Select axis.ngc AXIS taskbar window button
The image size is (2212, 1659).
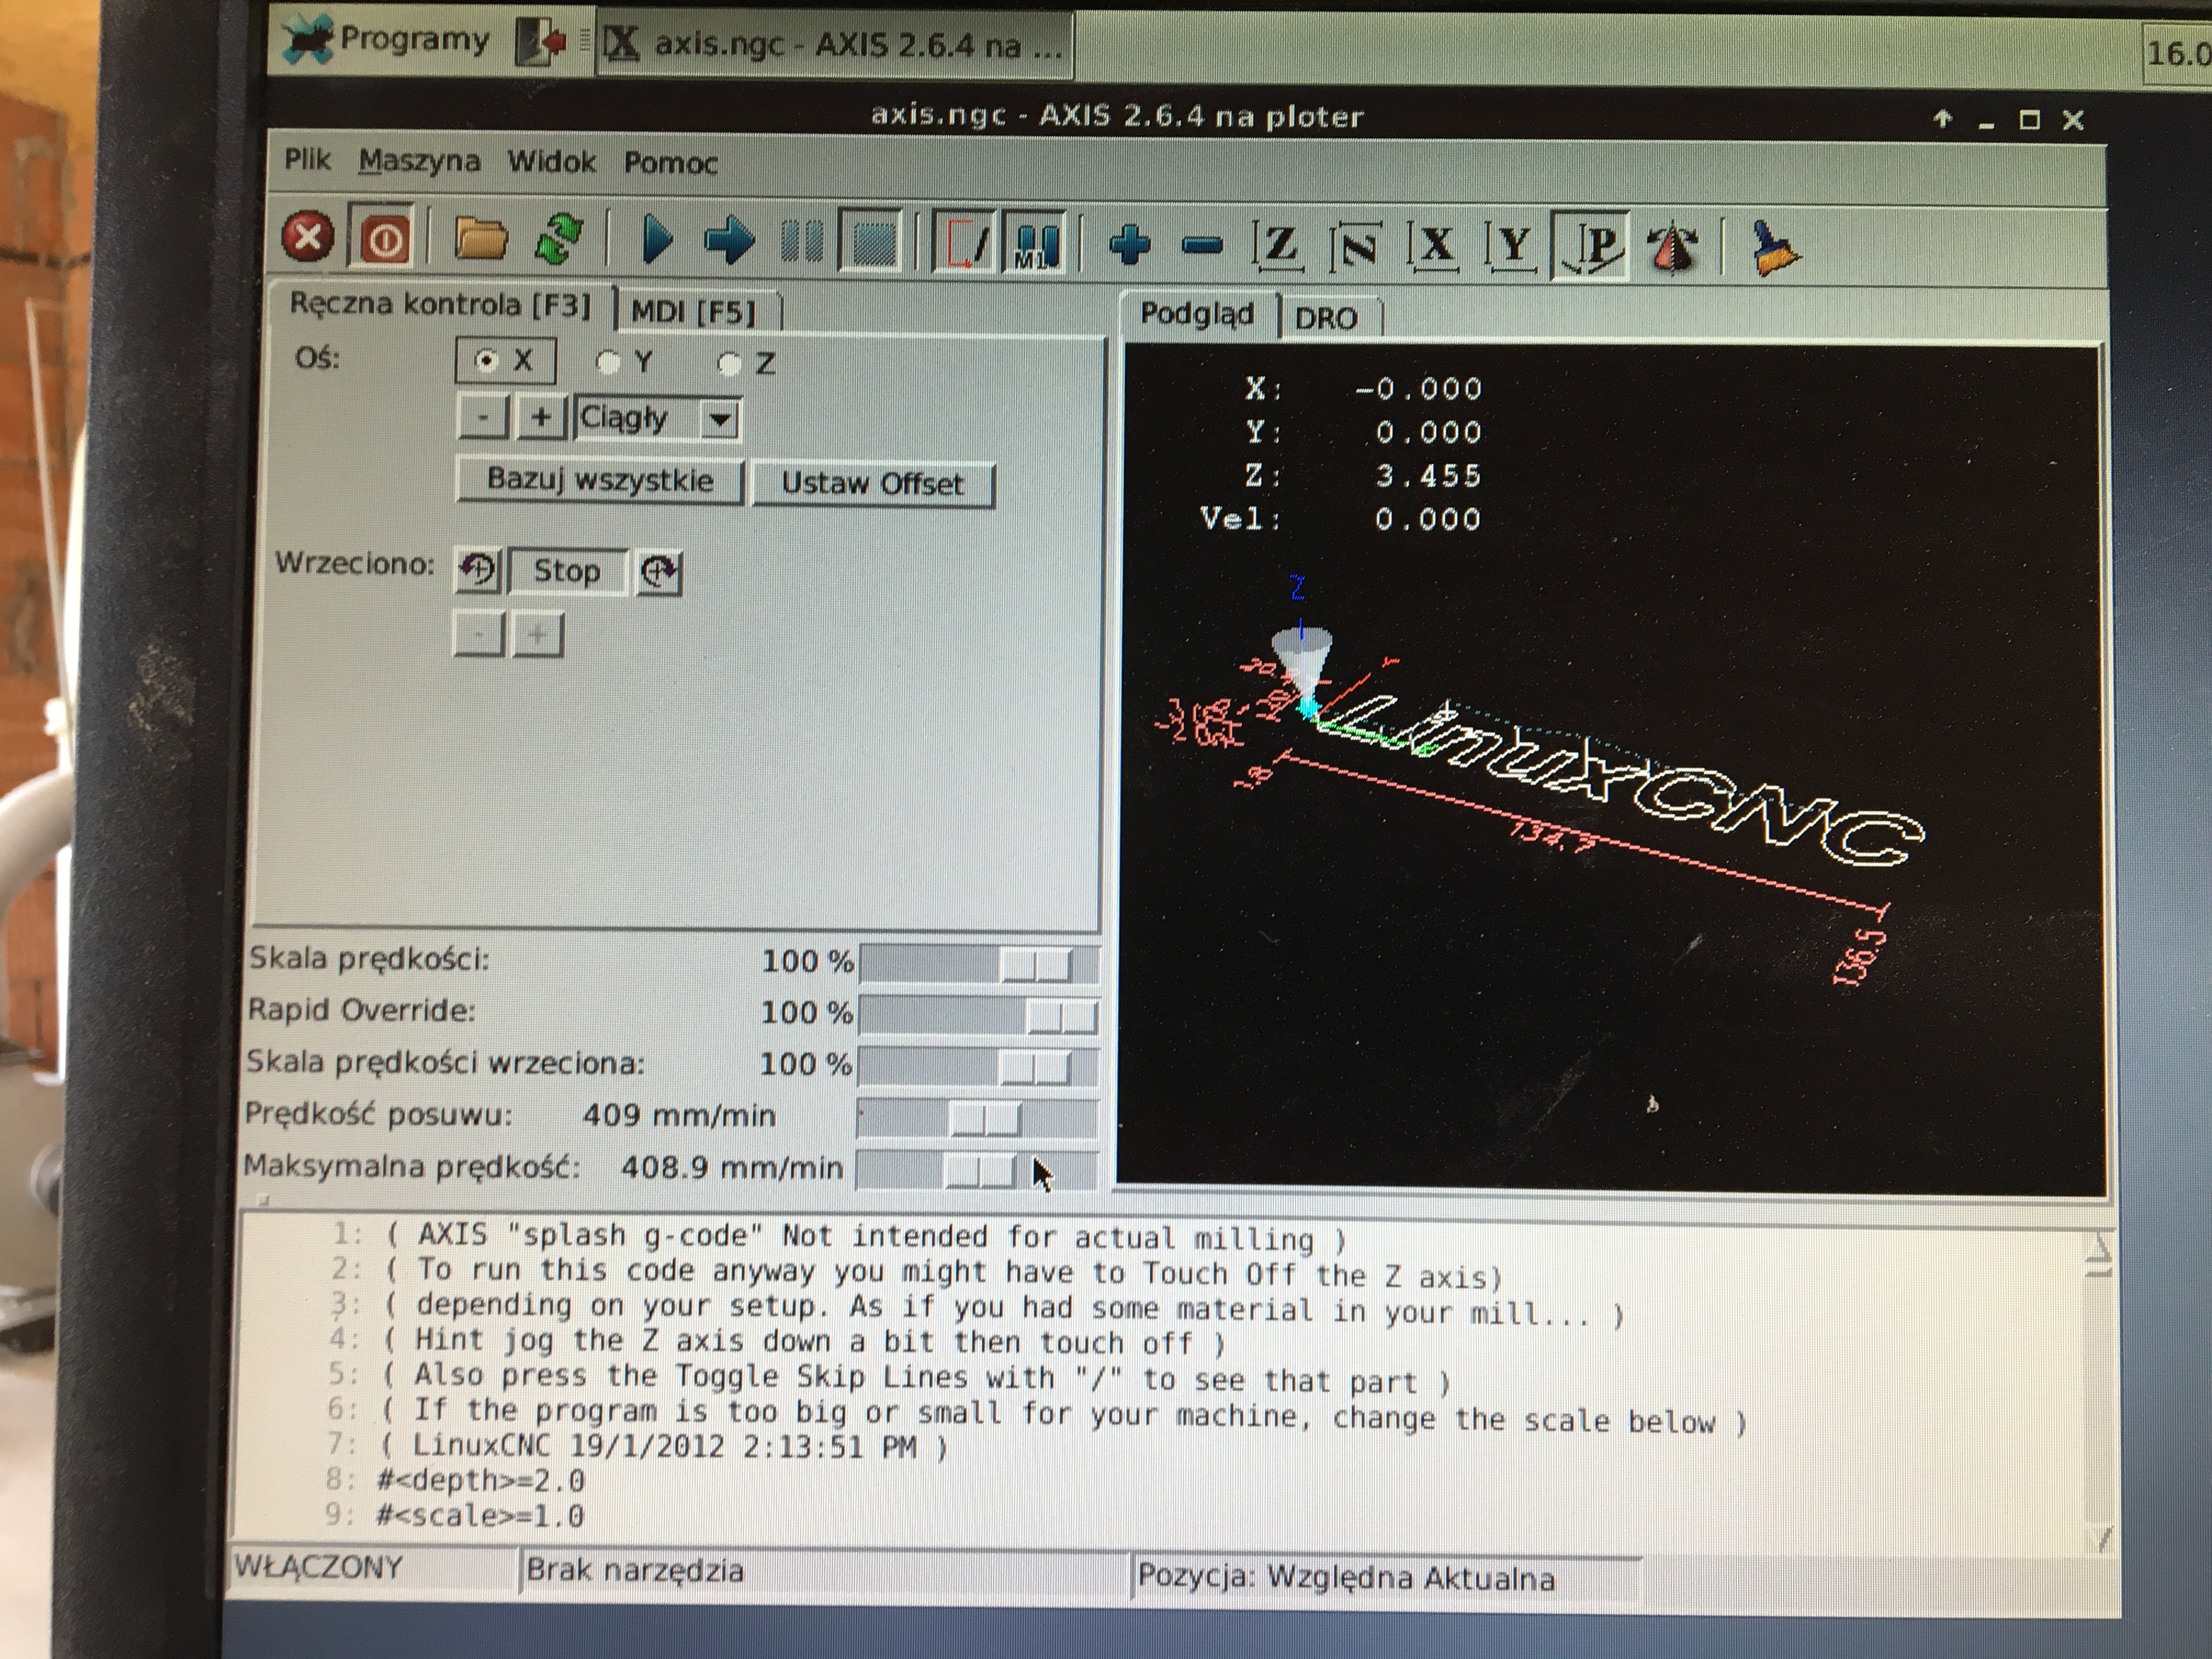point(835,44)
